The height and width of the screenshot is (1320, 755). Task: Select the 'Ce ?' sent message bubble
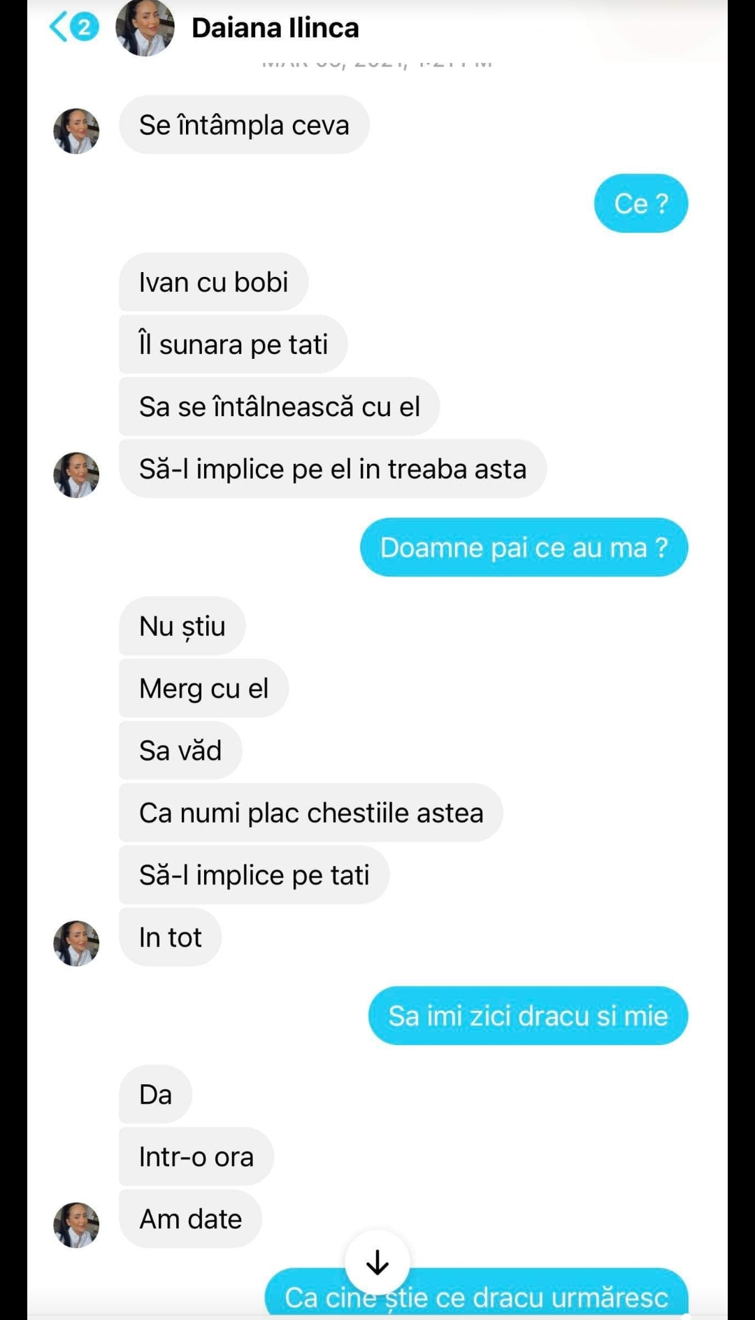pyautogui.click(x=641, y=204)
